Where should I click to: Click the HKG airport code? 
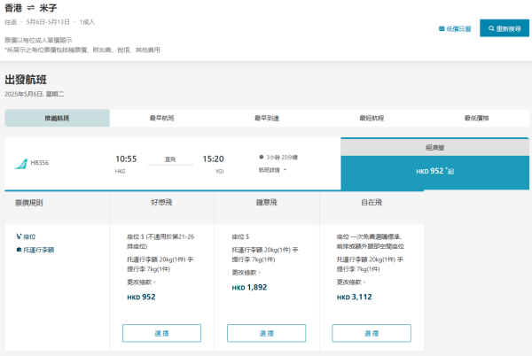click(120, 172)
